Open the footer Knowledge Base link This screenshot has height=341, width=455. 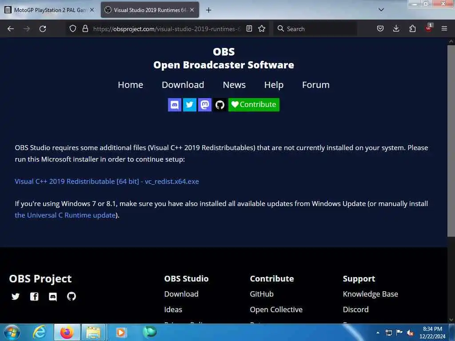371,294
